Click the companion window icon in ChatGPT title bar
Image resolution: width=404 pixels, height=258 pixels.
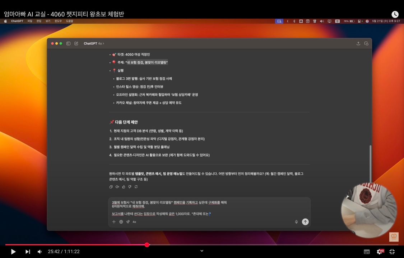point(366,43)
